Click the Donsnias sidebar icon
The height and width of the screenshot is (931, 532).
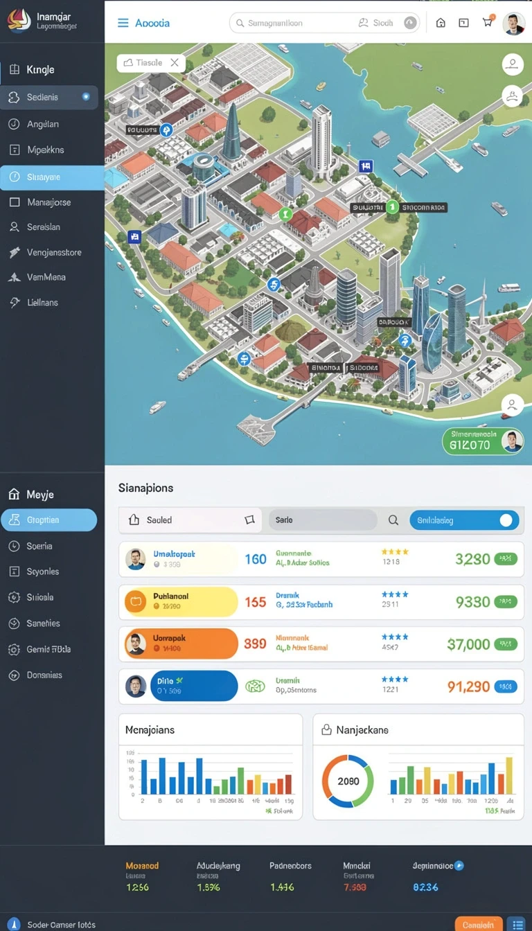[x=14, y=675]
